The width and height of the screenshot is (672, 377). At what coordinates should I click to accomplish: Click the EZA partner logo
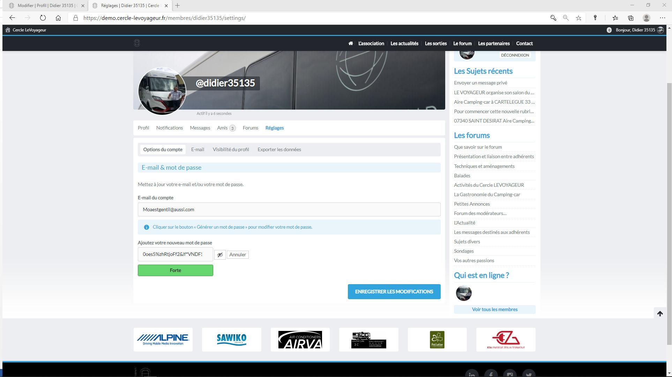click(506, 339)
